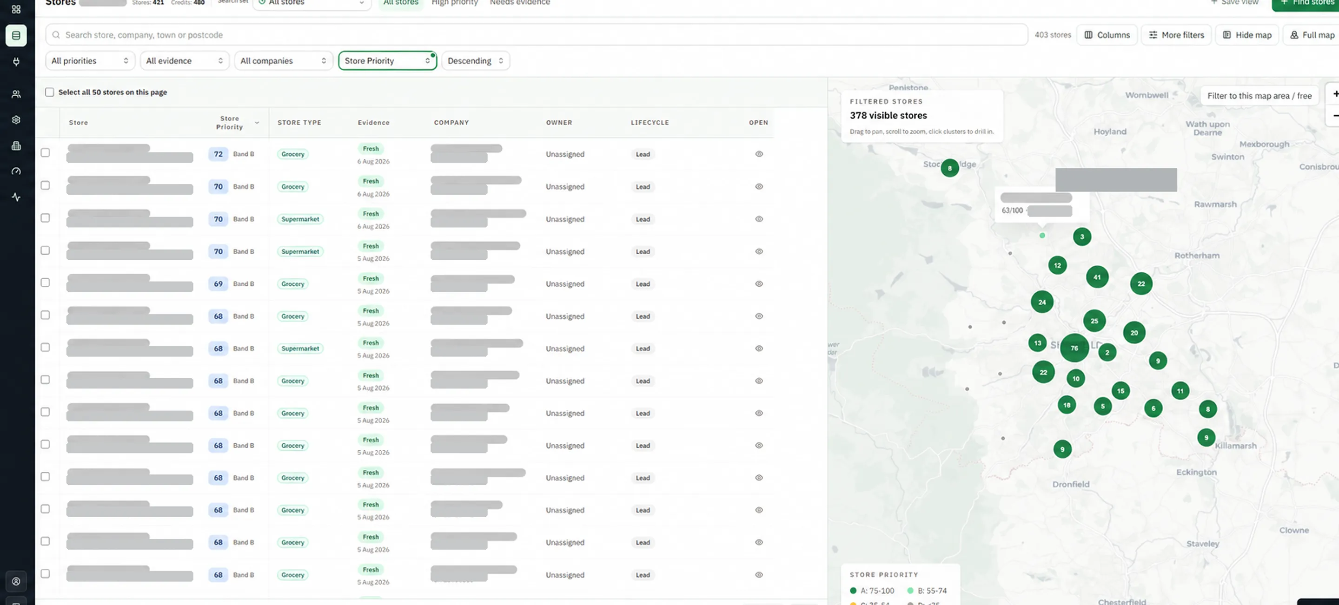Click the map cluster marker labeled 15
The height and width of the screenshot is (605, 1339).
click(x=1120, y=391)
